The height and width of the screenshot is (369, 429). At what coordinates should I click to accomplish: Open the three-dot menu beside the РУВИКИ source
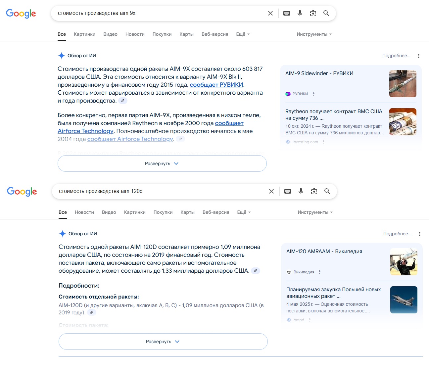(314, 94)
